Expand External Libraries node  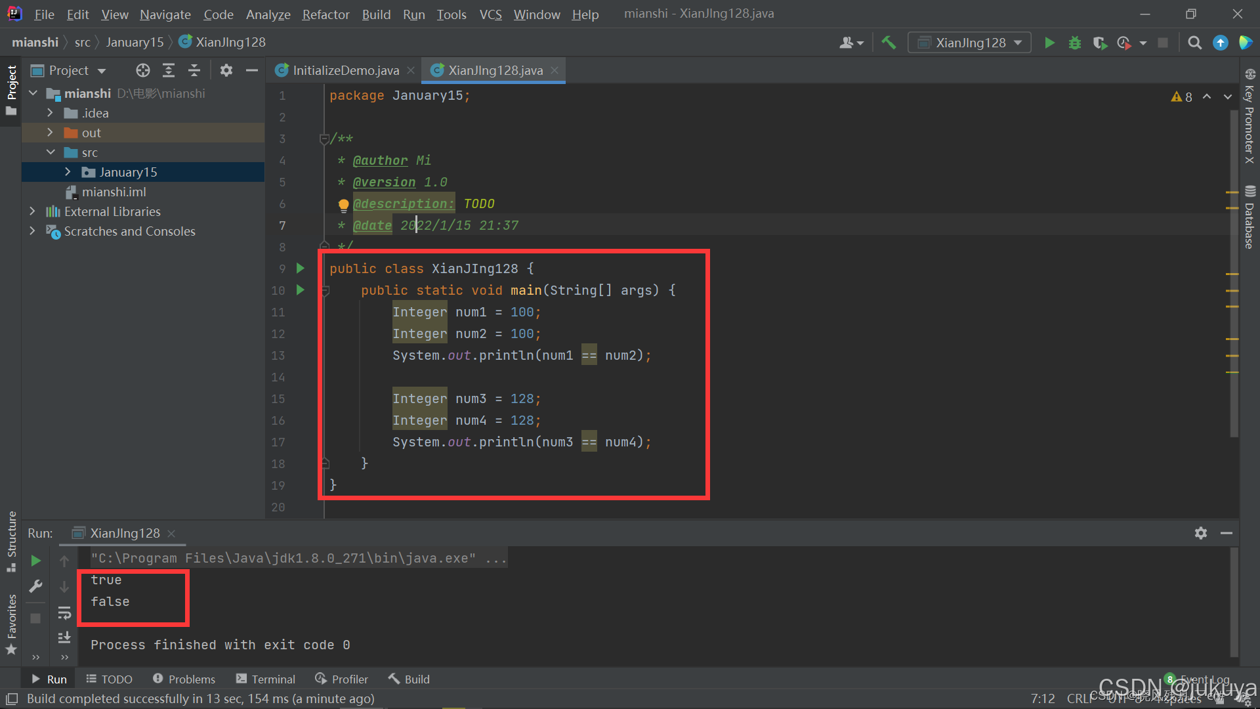click(32, 211)
